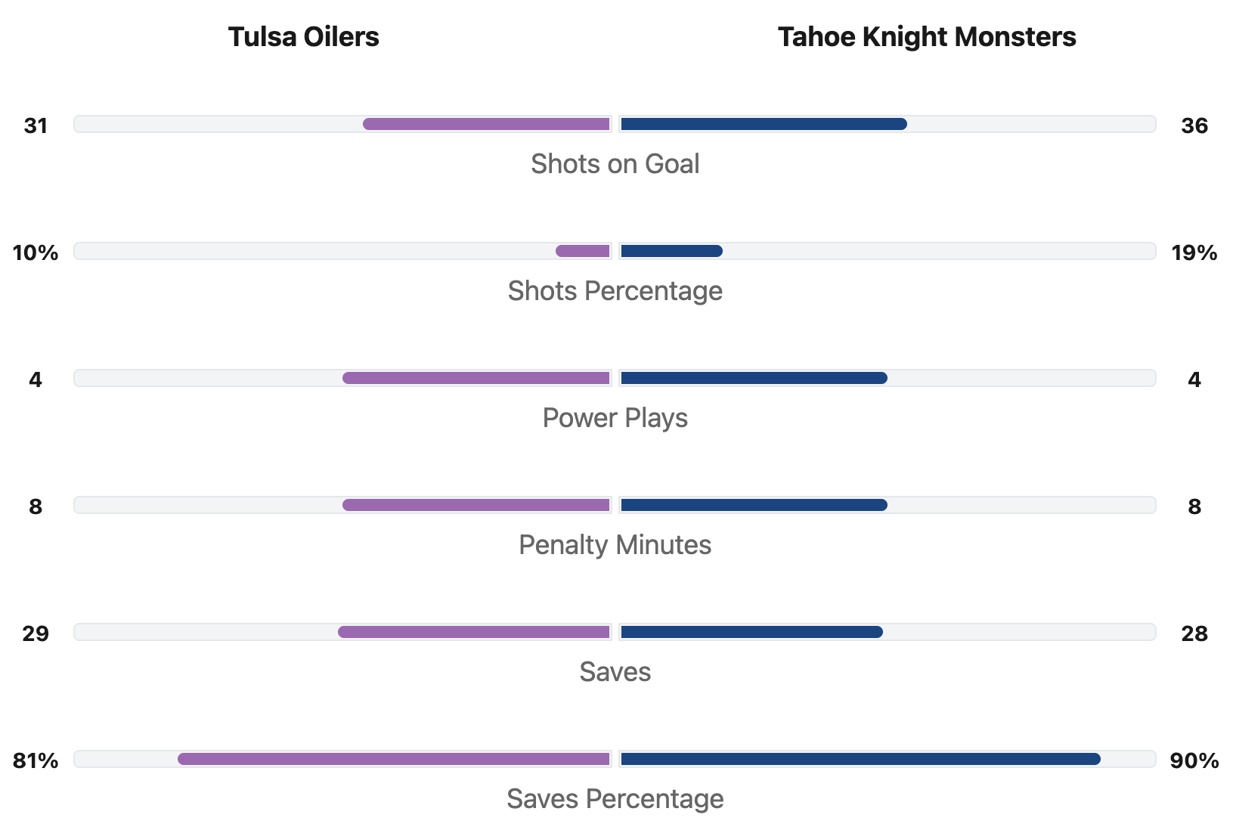Click Tulsa's purple Shots on Goal bar
This screenshot has width=1236, height=830.
point(487,124)
